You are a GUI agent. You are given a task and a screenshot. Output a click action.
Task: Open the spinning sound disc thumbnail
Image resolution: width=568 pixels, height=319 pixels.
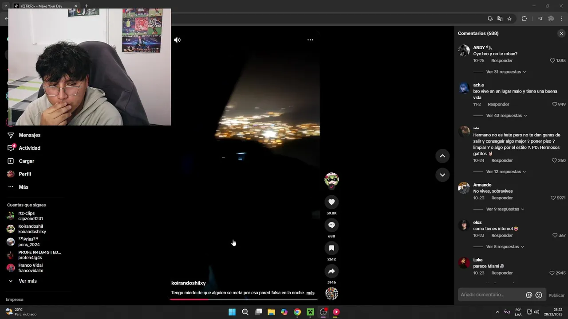tap(331, 294)
